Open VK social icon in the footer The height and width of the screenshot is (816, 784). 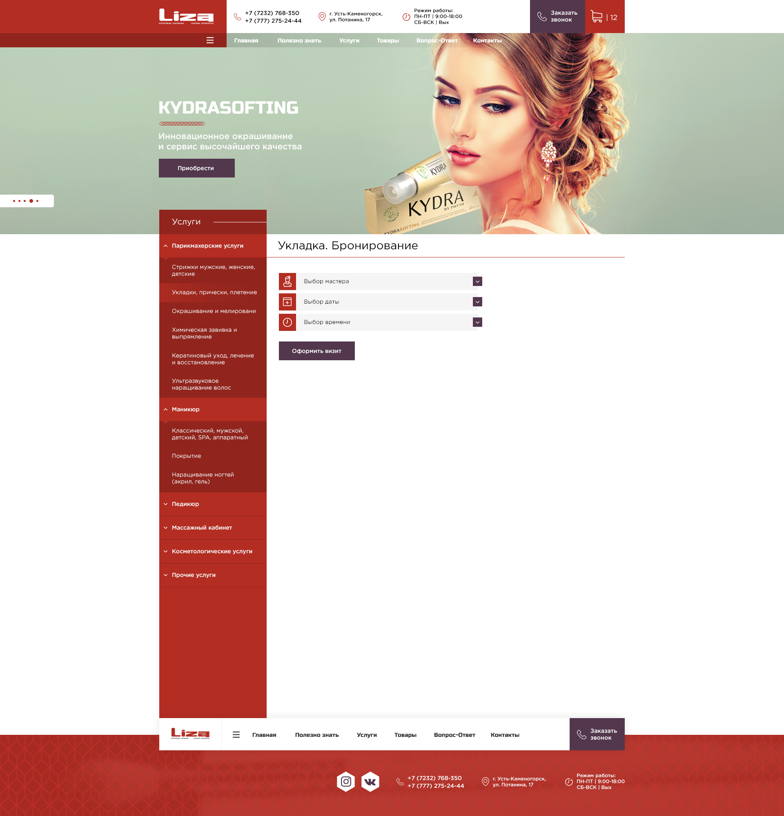click(370, 782)
